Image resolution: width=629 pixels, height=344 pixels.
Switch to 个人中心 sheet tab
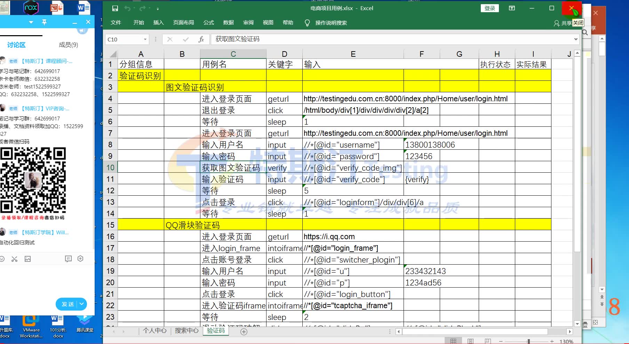click(x=155, y=330)
